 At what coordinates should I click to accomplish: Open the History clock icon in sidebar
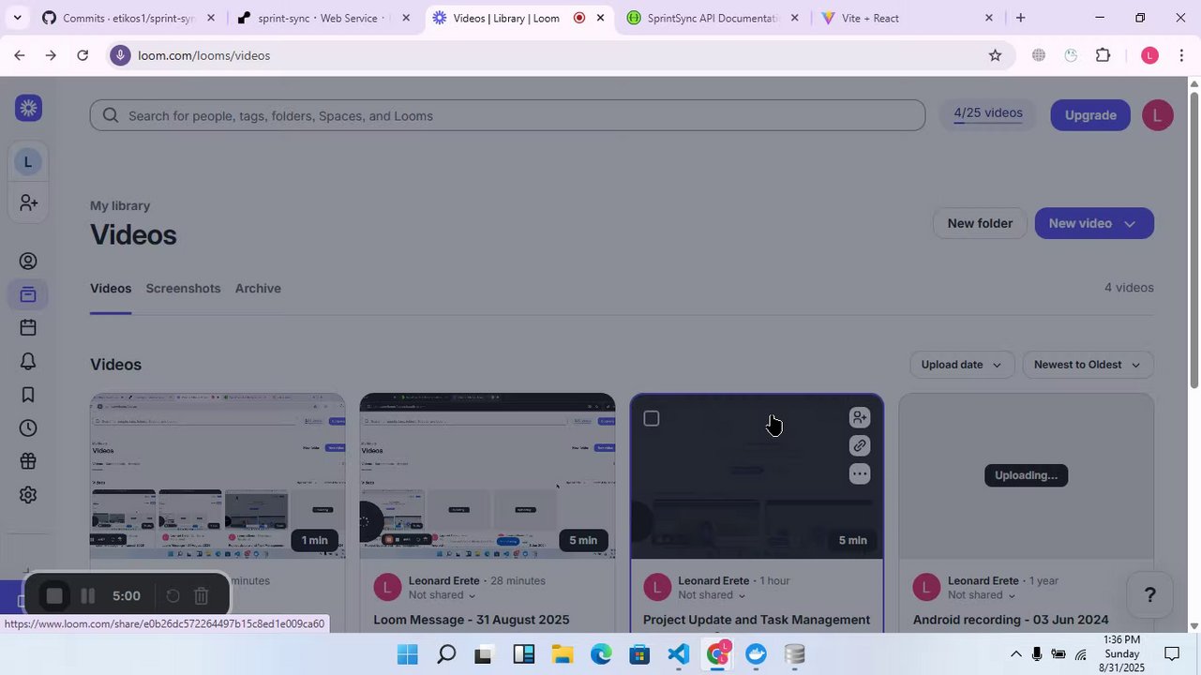28,428
